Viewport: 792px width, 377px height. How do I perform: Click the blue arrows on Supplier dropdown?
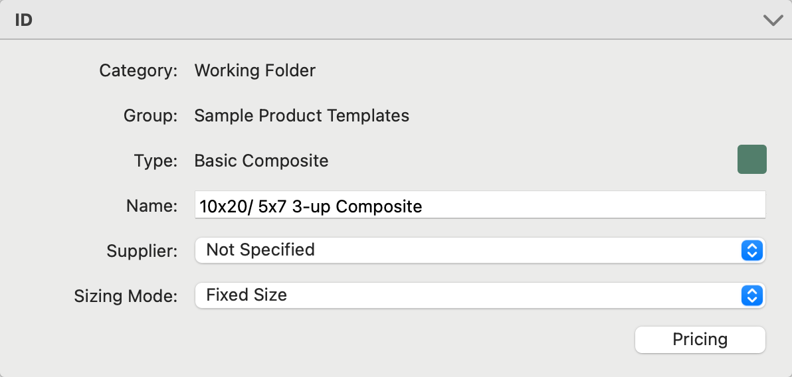pyautogui.click(x=751, y=250)
